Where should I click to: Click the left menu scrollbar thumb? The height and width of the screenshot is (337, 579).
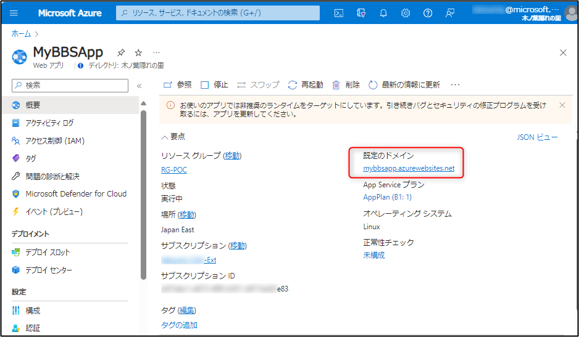click(x=144, y=195)
